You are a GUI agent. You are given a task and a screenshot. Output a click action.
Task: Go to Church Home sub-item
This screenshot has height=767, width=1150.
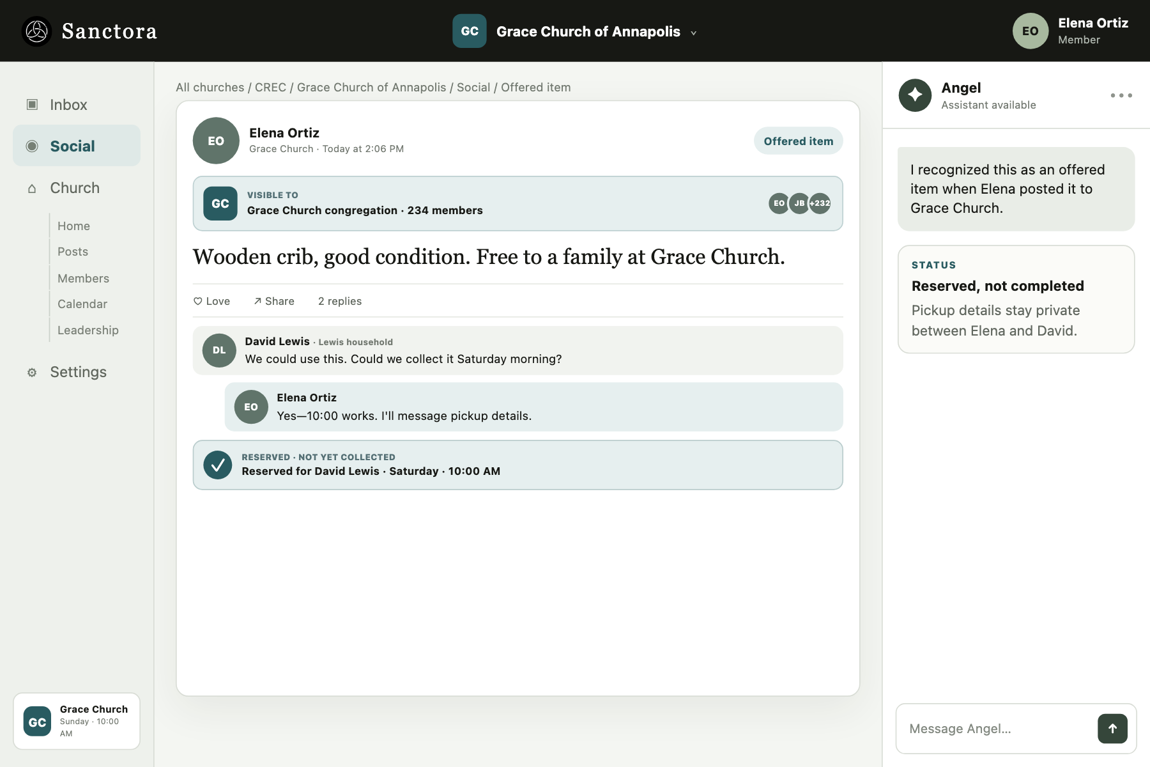(x=73, y=226)
